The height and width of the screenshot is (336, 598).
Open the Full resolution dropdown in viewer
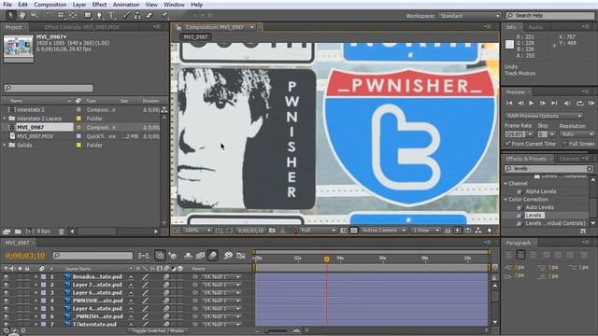(x=318, y=231)
